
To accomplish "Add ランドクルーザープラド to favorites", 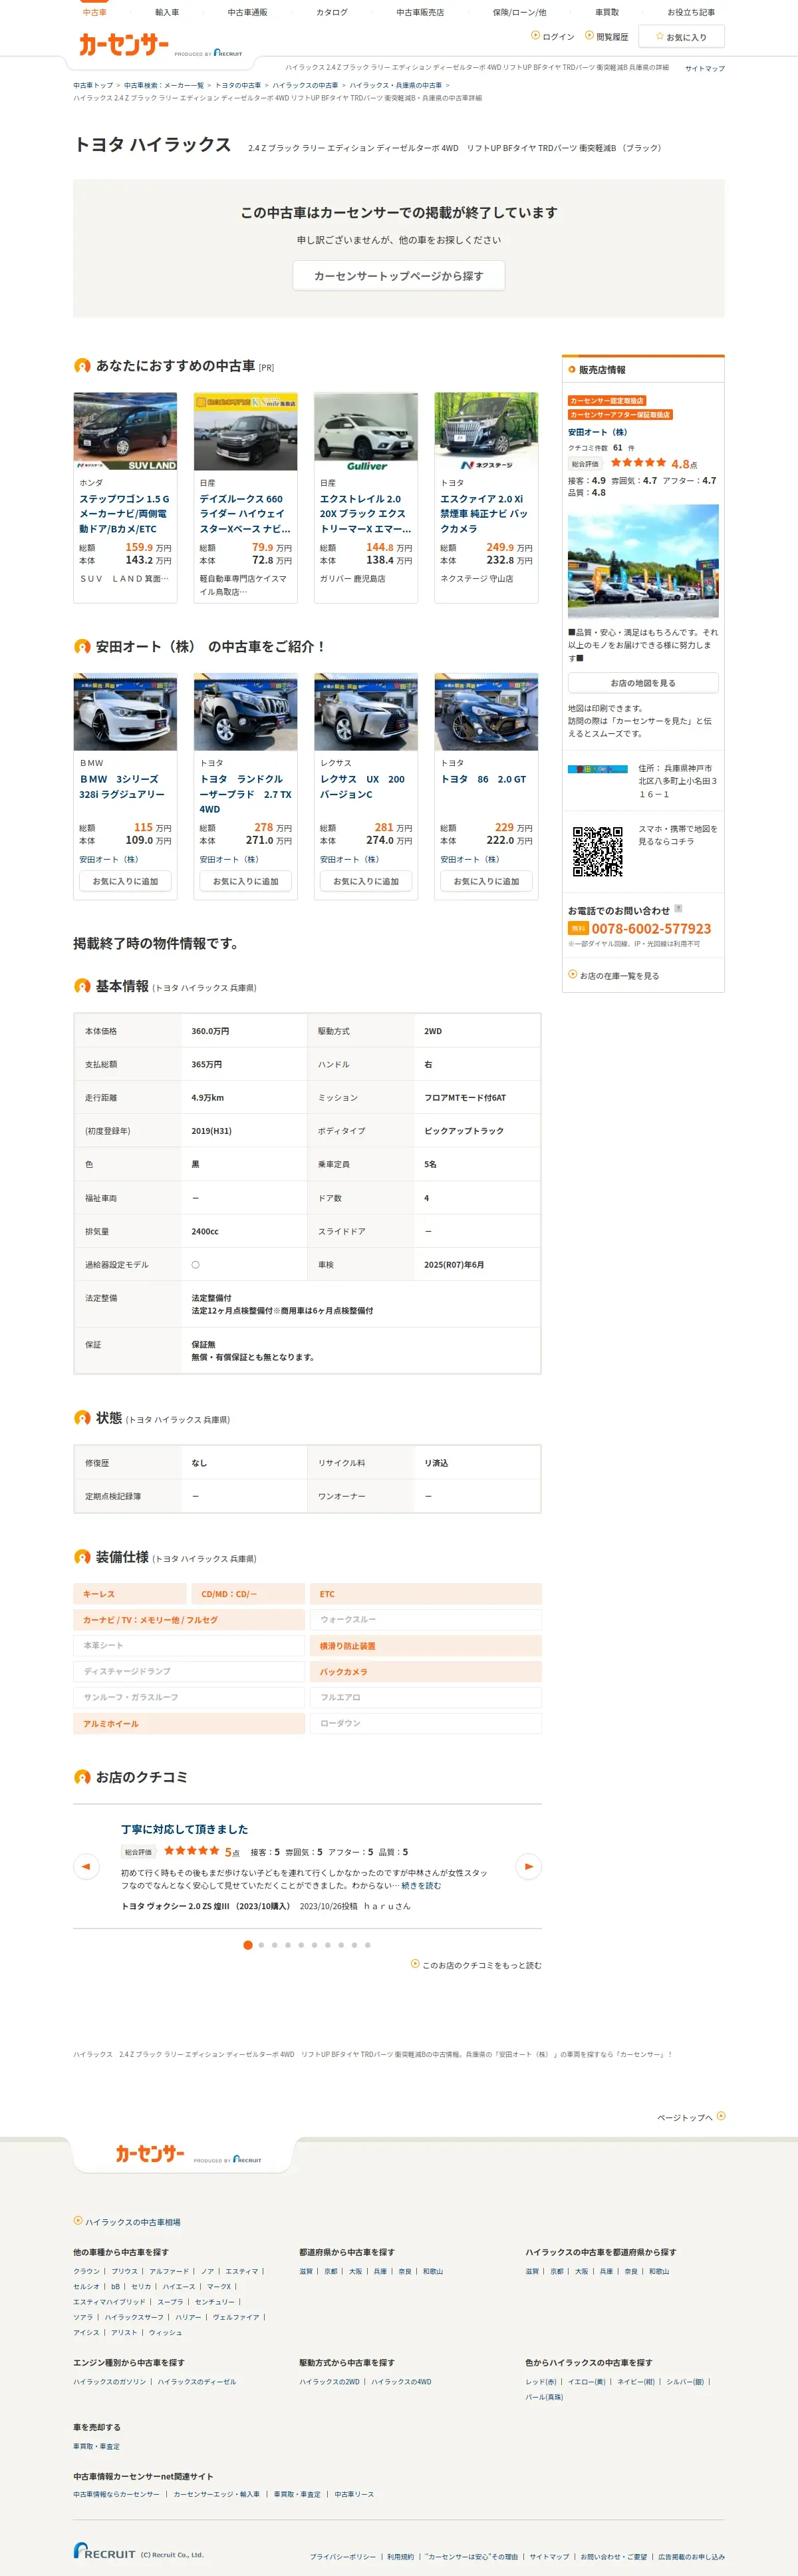I will 245,881.
